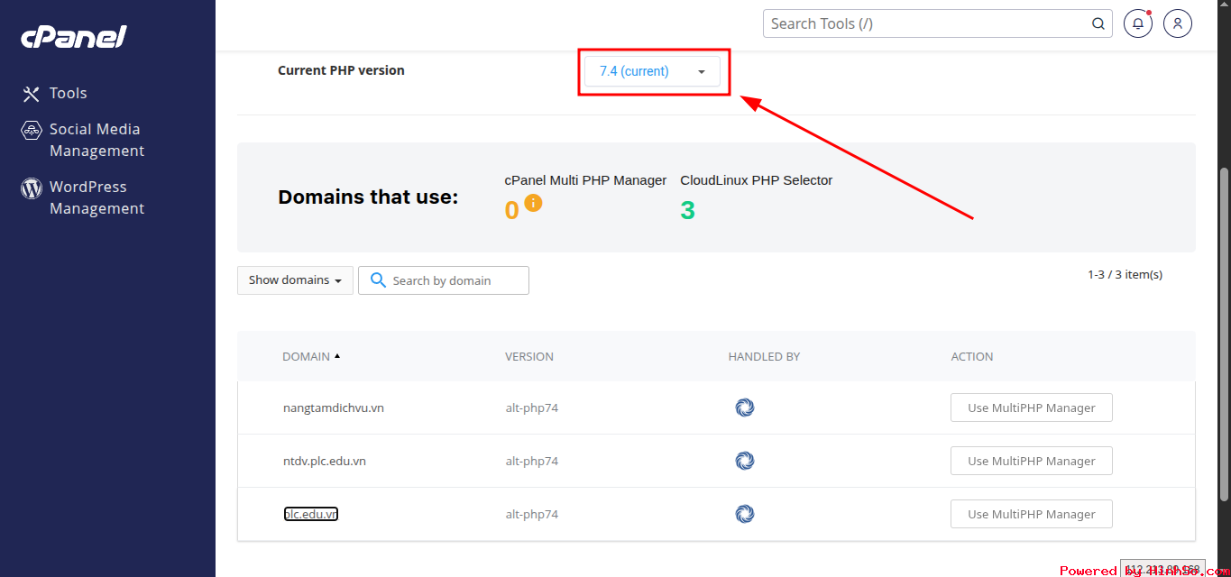Click the WordPress logo icon in sidebar
Screen dimensions: 1231x577
point(32,188)
